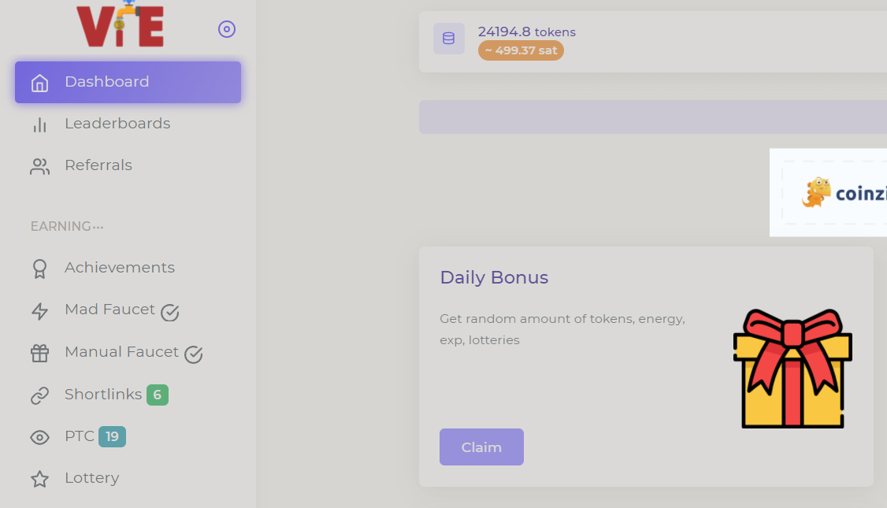
Task: Open the Referrals menu item
Action: click(x=98, y=165)
